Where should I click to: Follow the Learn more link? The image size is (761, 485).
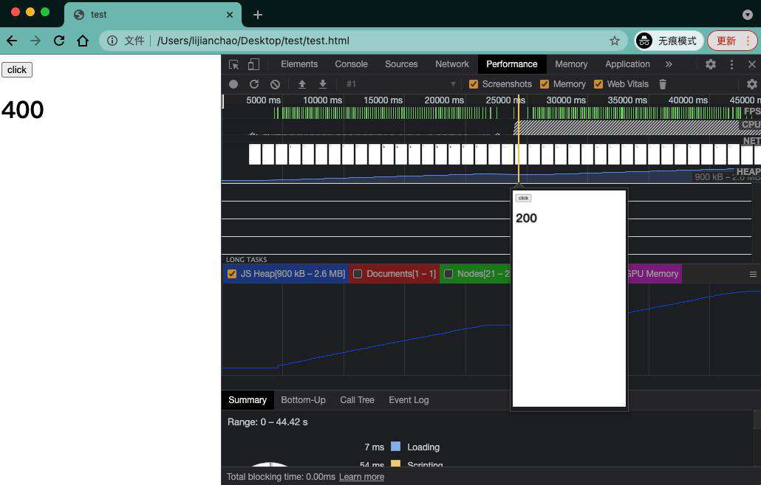coord(361,477)
